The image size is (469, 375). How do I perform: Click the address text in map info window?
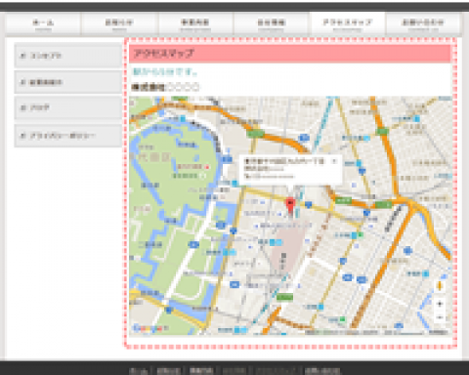click(x=284, y=161)
